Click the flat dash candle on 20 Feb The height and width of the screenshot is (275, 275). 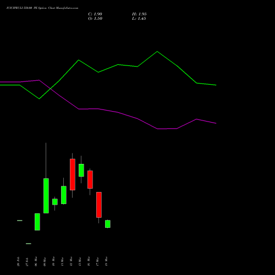tap(20, 221)
